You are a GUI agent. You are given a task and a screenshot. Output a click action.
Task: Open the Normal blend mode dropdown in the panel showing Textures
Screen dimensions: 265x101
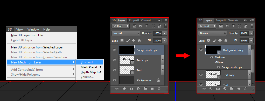tap(212, 33)
